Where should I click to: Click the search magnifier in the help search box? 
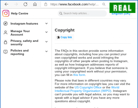click(61, 13)
